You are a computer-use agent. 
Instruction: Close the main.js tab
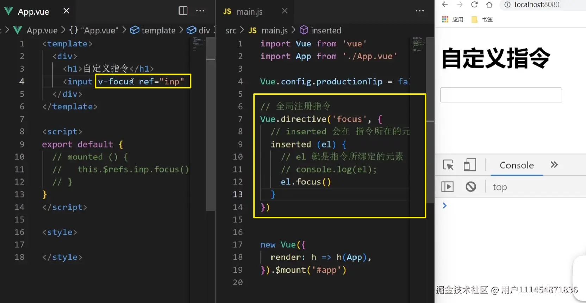tap(285, 11)
